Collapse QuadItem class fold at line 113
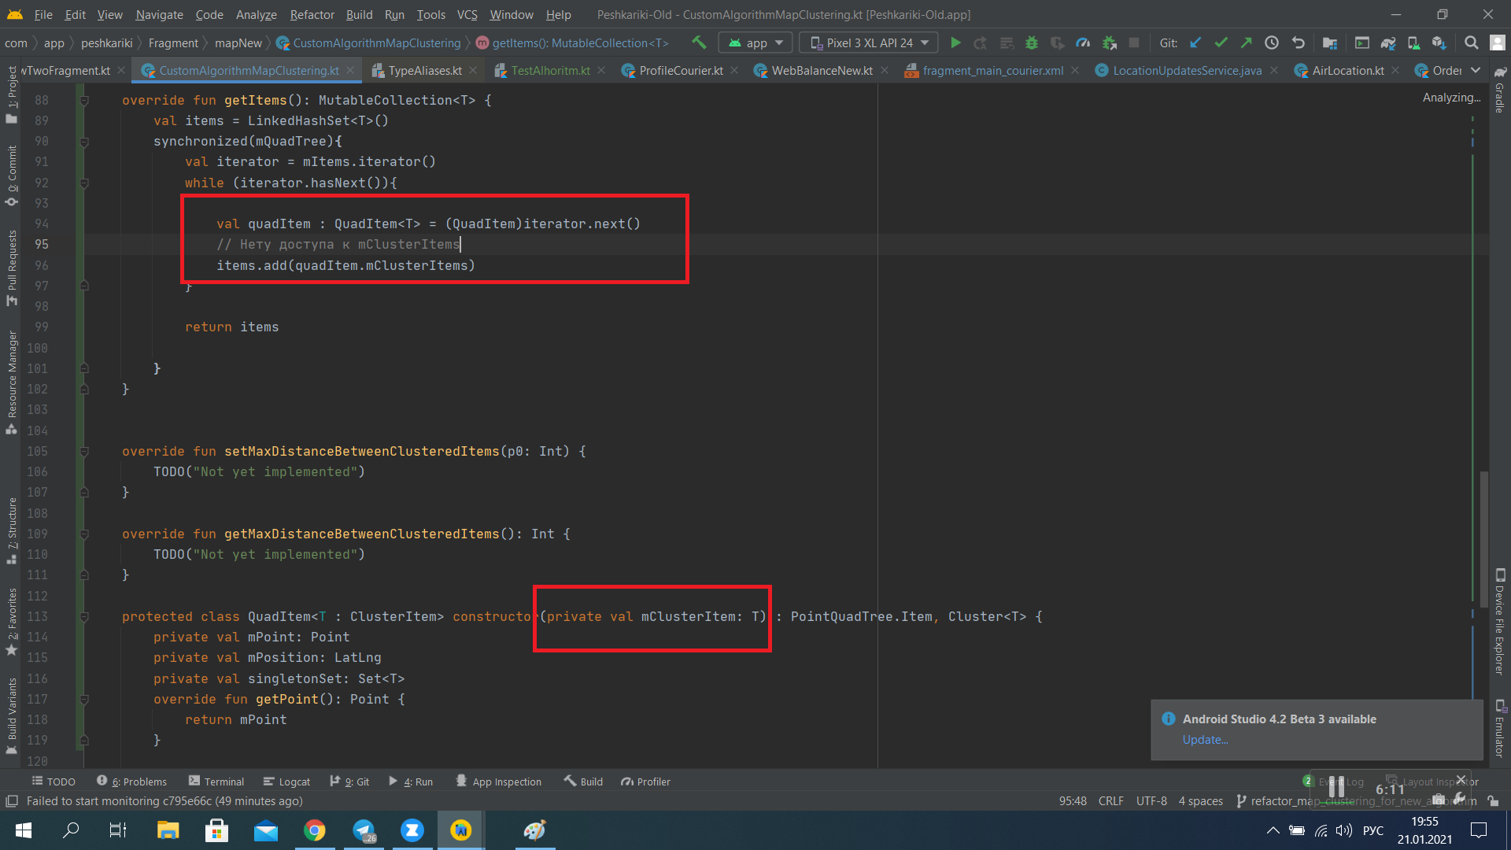Viewport: 1511px width, 850px height. (84, 617)
